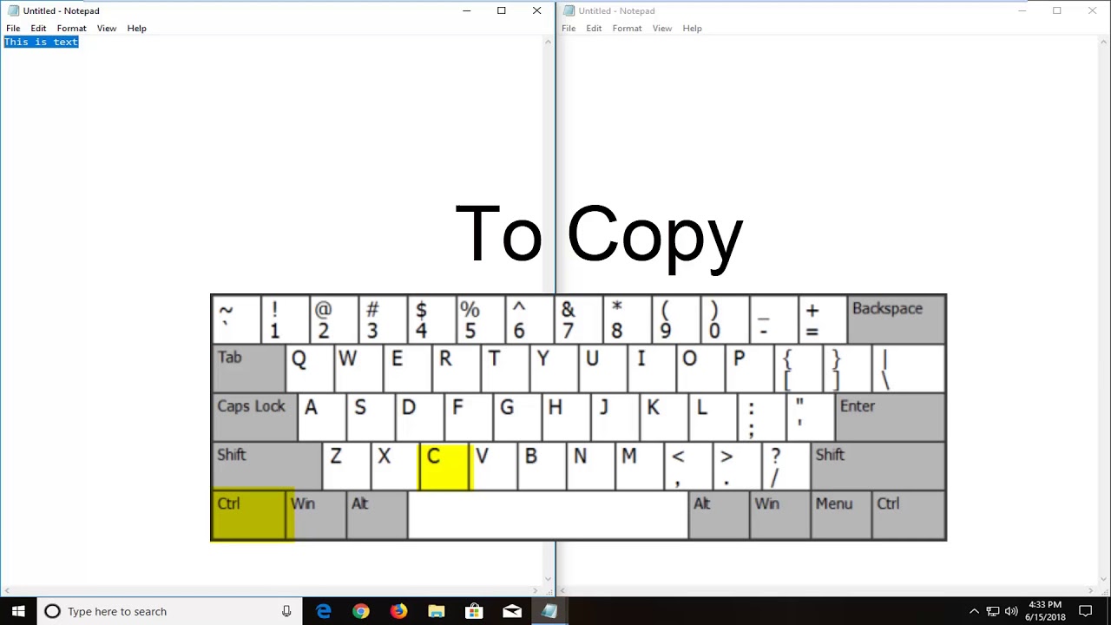Screen dimensions: 1111x625
Task: Open Help menu in left Notepad window
Action: pos(136,28)
